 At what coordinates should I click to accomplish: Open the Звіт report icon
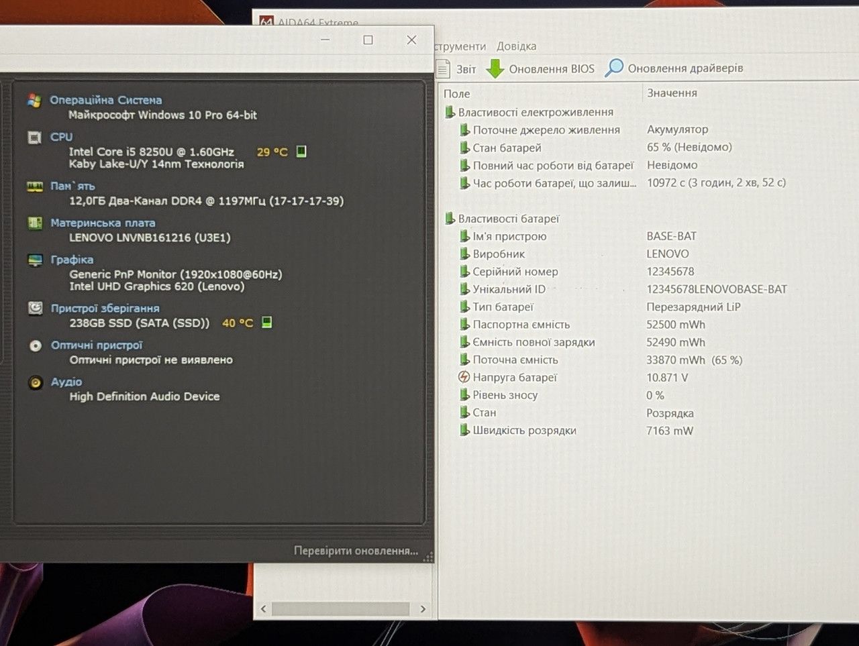pos(443,68)
